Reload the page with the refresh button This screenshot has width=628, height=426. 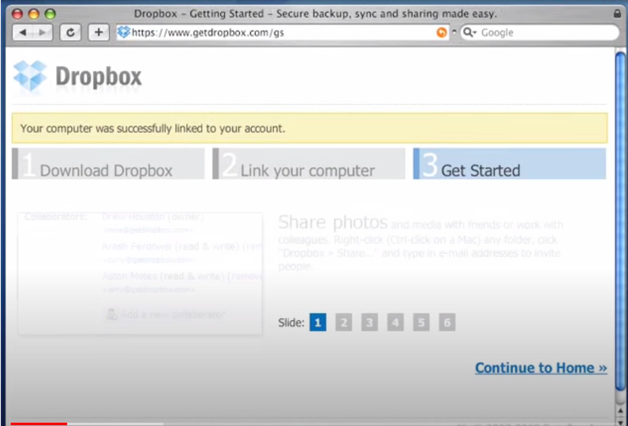pyautogui.click(x=70, y=32)
